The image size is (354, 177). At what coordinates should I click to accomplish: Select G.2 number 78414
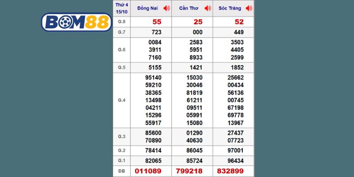tap(153, 150)
